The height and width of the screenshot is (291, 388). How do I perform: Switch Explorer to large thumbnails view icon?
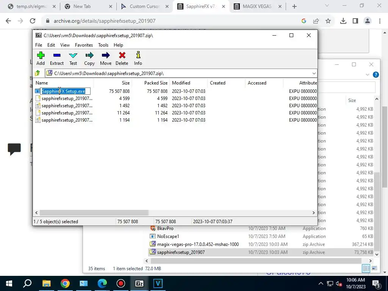(x=374, y=268)
